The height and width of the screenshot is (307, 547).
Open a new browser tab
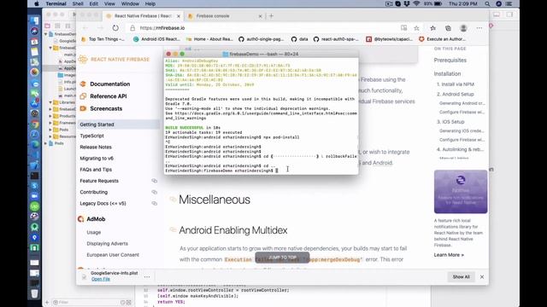[x=271, y=16]
